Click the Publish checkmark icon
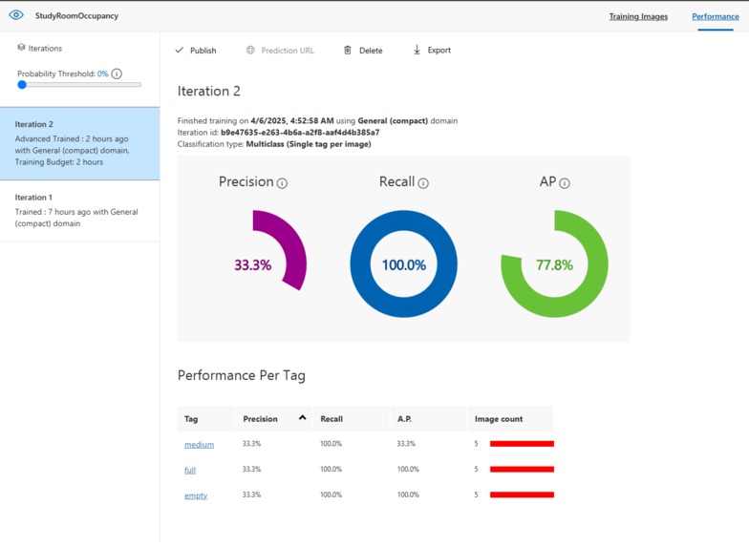The image size is (749, 547). coord(180,50)
